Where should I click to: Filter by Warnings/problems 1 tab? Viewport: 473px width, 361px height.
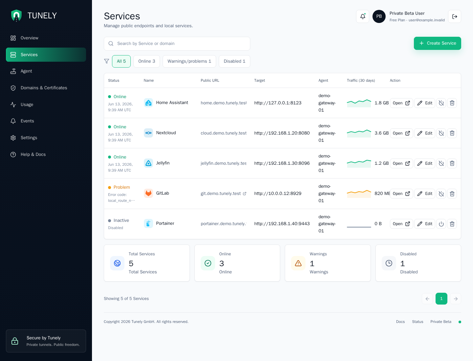189,61
